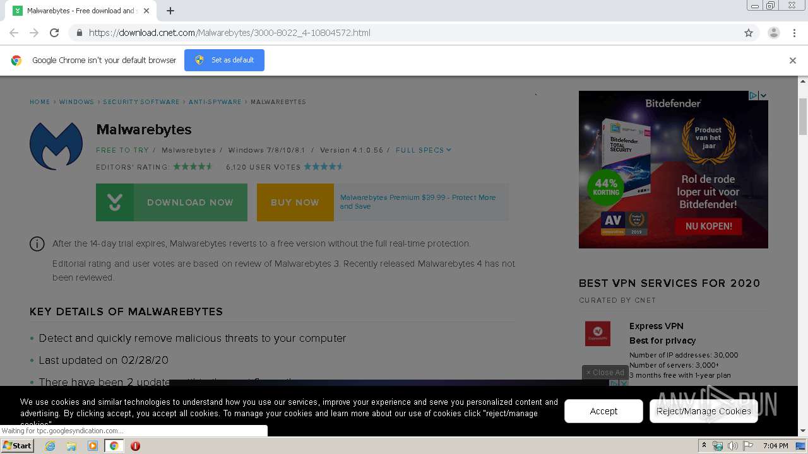The width and height of the screenshot is (808, 454).
Task: Click the taskbar clock showing 7:04 PM
Action: pyautogui.click(x=775, y=446)
